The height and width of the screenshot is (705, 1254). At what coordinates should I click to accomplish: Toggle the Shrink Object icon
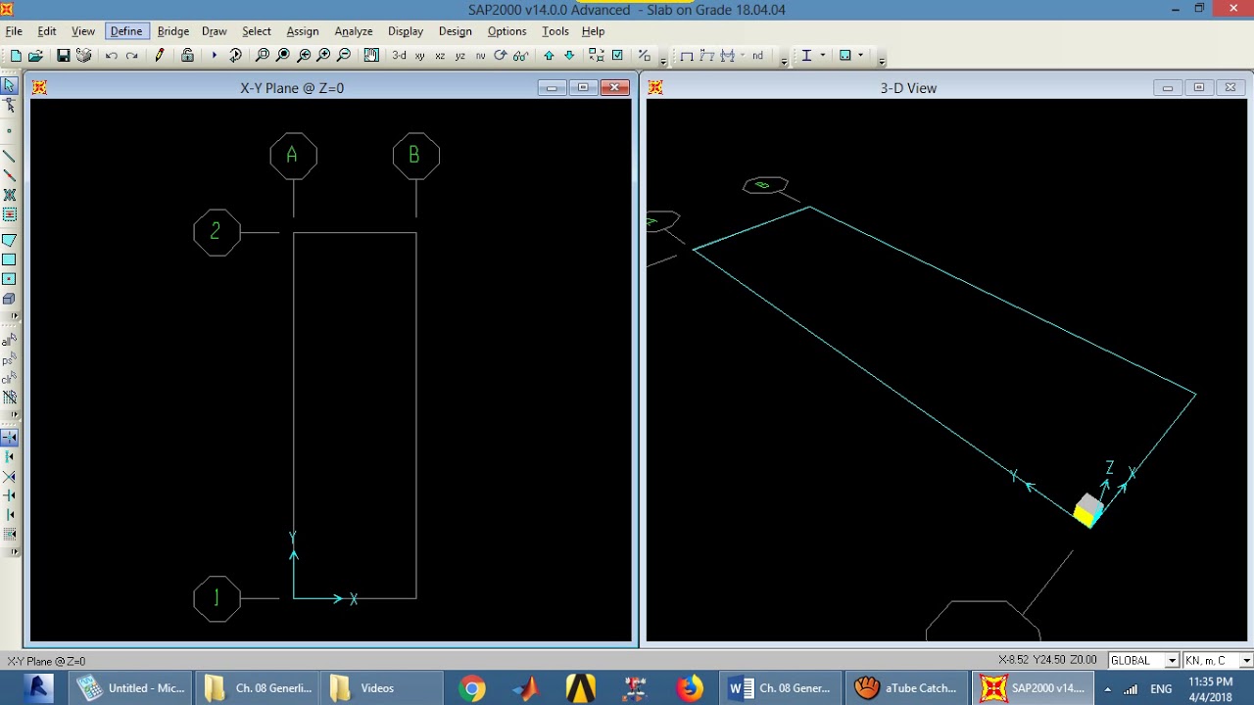pyautogui.click(x=596, y=56)
